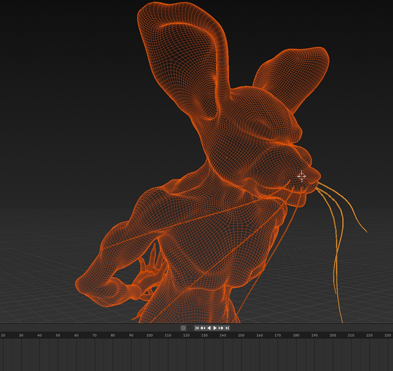Toggle the auto keying record button
This screenshot has height=371, width=393.
tap(183, 328)
